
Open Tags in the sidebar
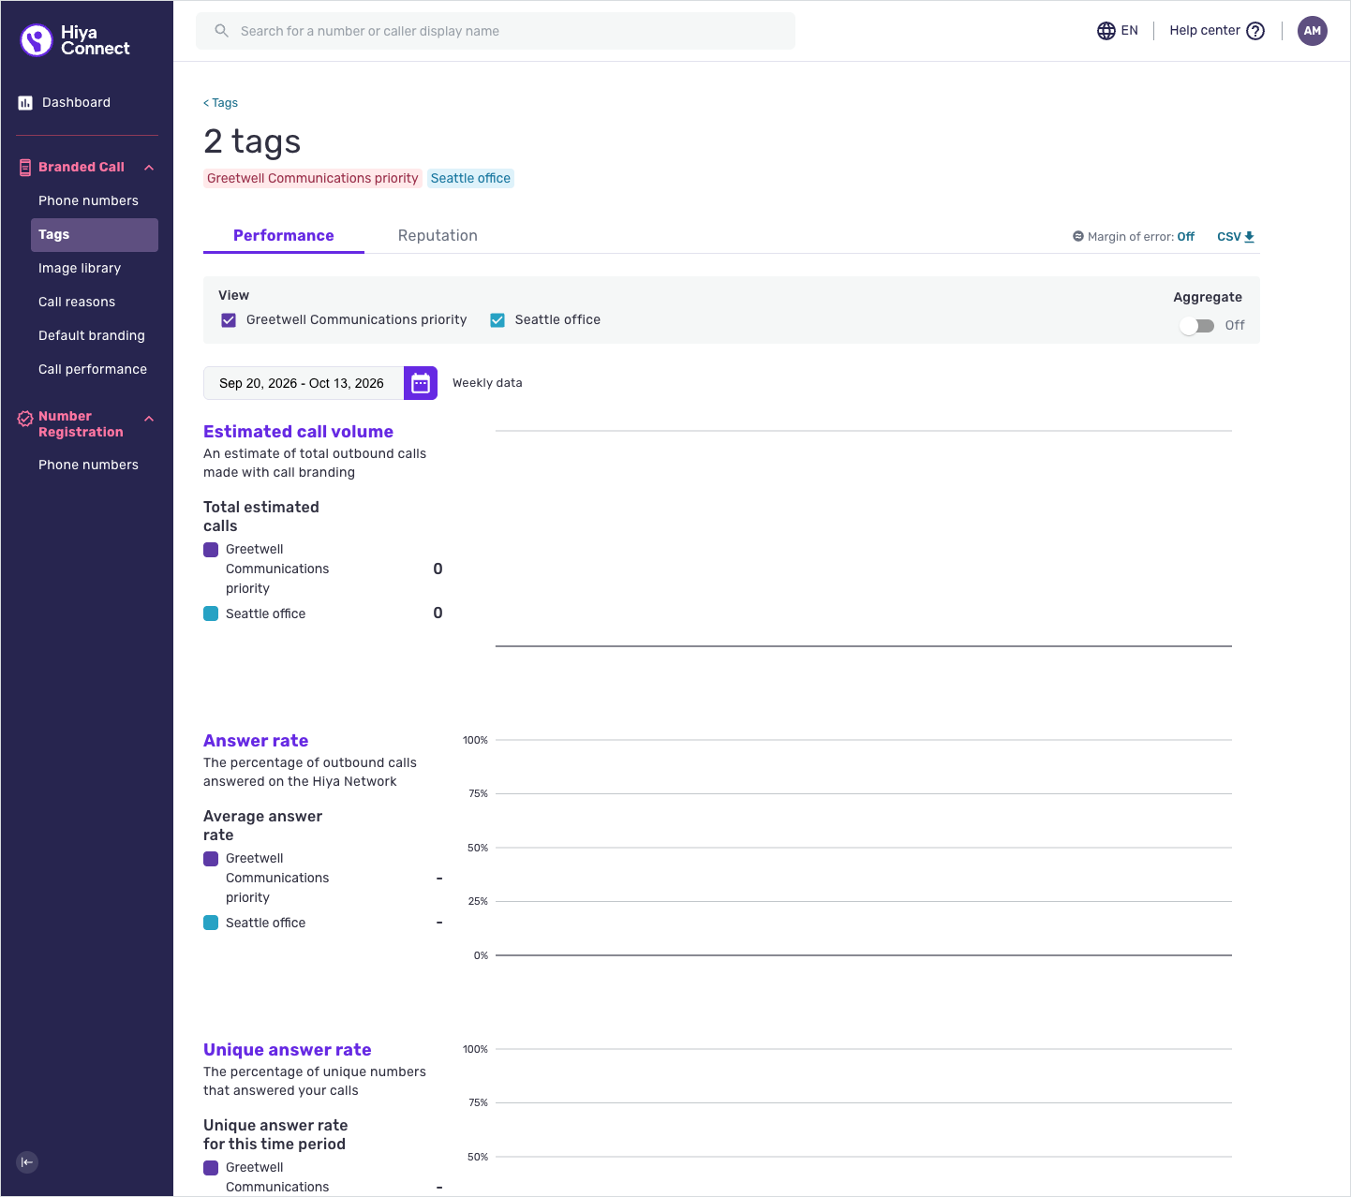(x=95, y=235)
